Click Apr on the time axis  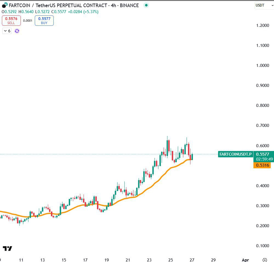(245, 260)
